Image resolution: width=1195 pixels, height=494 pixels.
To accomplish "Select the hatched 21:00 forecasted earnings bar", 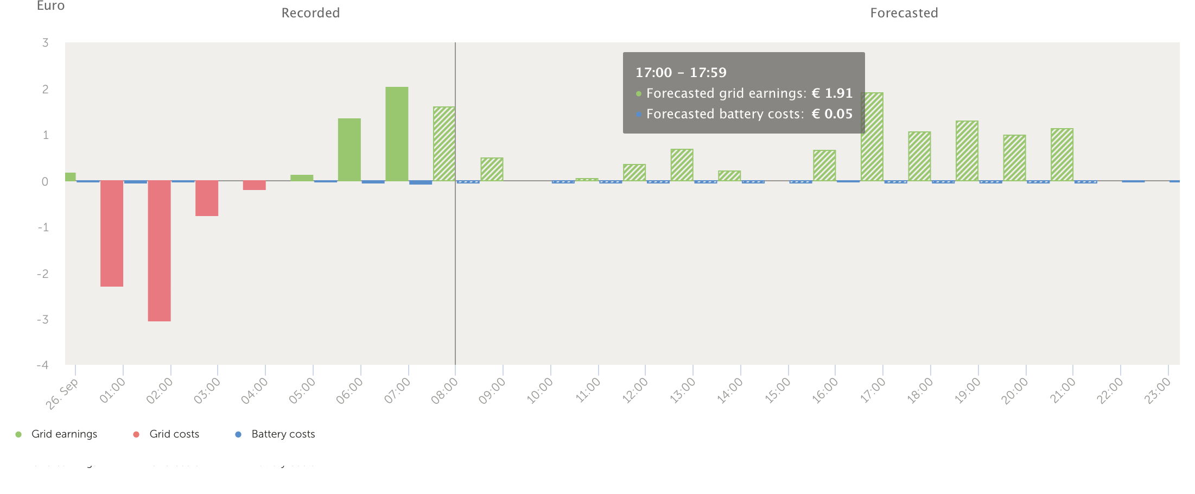I will (x=1062, y=155).
